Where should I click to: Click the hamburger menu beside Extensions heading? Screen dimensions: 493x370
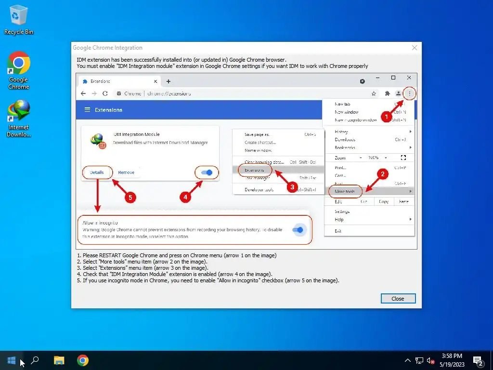[x=88, y=110]
